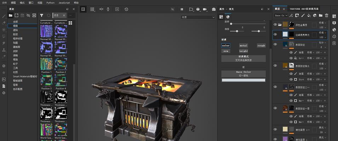This screenshot has height=141, width=338.
Task: Hide the 深色金属层 folder layer
Action: pos(275,25)
